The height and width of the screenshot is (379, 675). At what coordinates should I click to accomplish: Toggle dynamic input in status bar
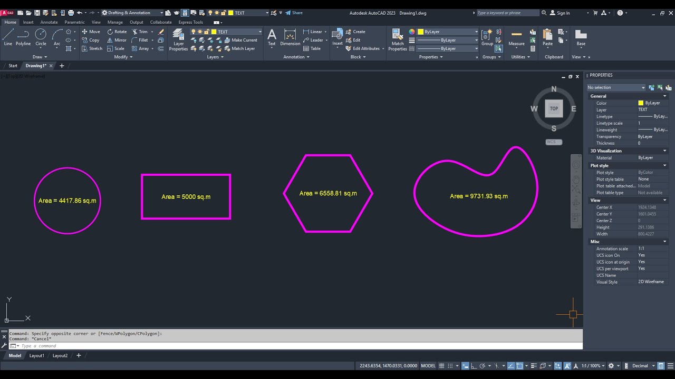tap(465, 366)
